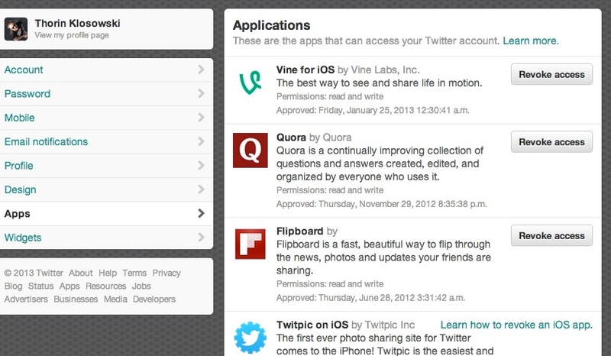Open the Mobile settings section
611x356 pixels.
[x=106, y=118]
